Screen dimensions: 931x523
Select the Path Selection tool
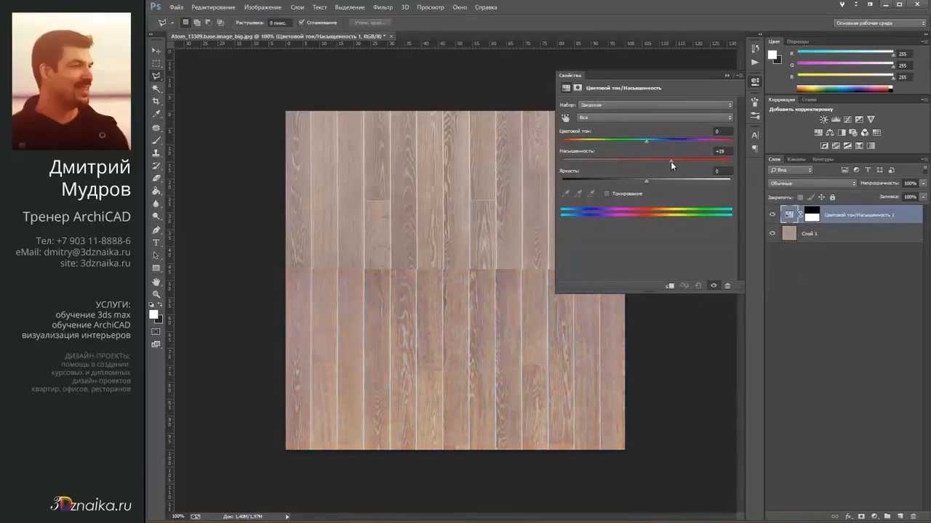(x=156, y=255)
